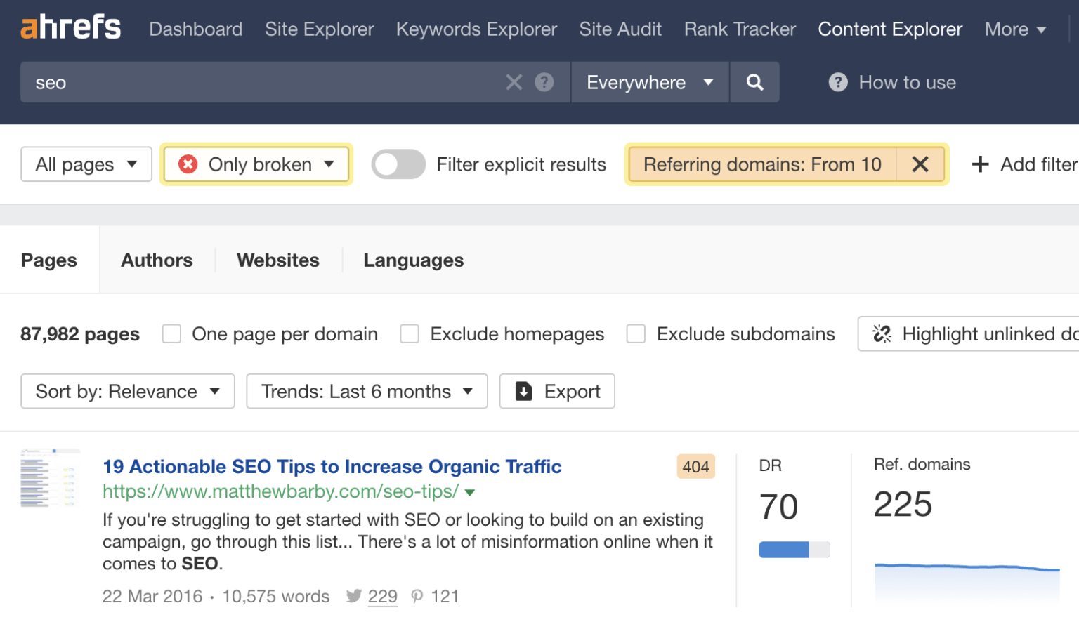Open the Only broken filter dropdown
Viewport: 1079px width, 629px height.
click(x=256, y=164)
